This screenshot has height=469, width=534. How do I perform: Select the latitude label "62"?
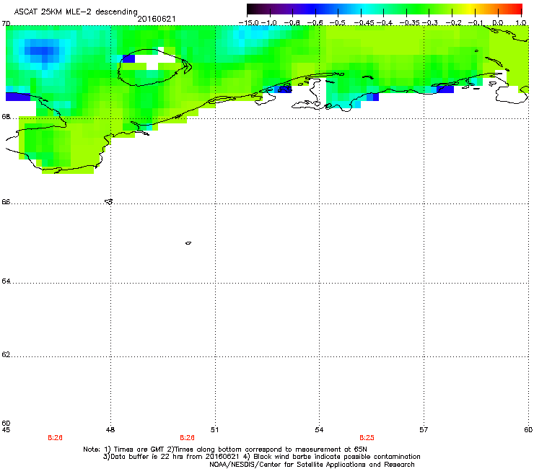6,355
